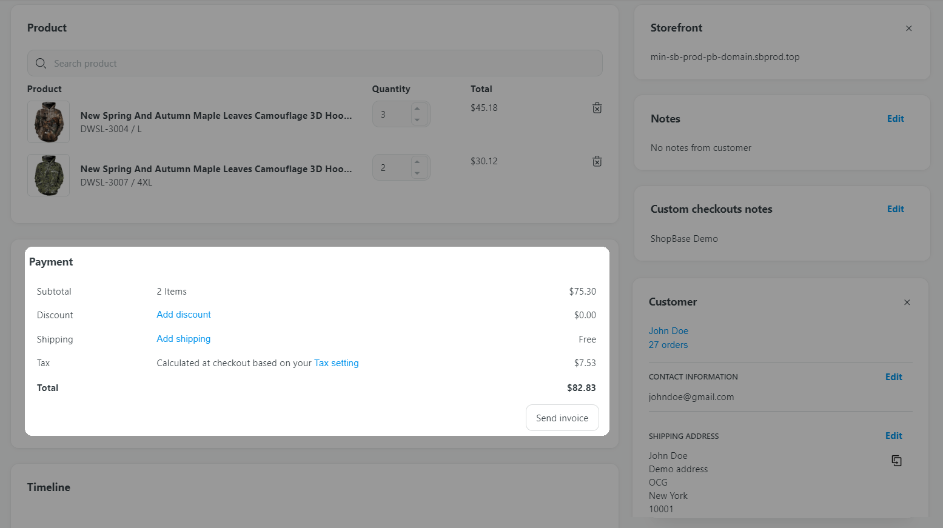
Task: Focus the Search product field
Action: coord(315,63)
